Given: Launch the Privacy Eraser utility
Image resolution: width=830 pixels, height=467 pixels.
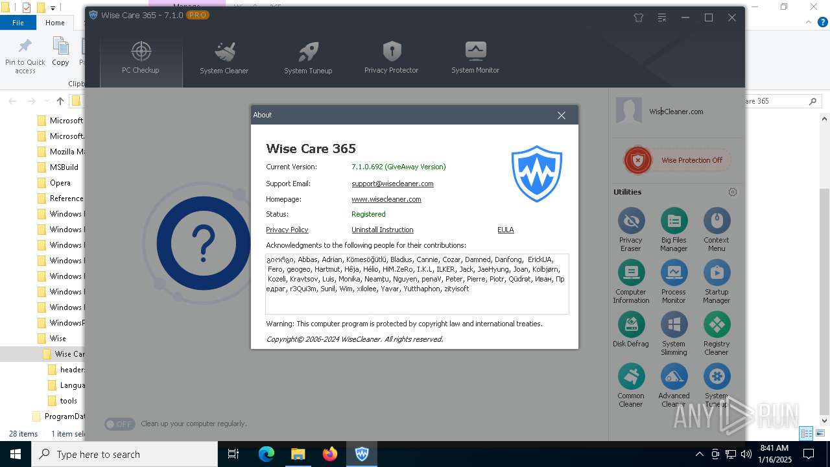Looking at the screenshot, I should pyautogui.click(x=630, y=230).
